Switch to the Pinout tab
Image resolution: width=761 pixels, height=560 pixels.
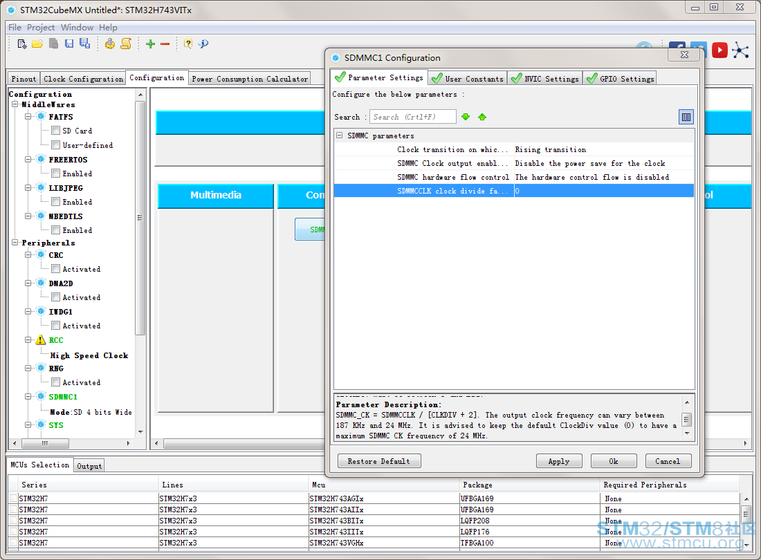[x=24, y=79]
